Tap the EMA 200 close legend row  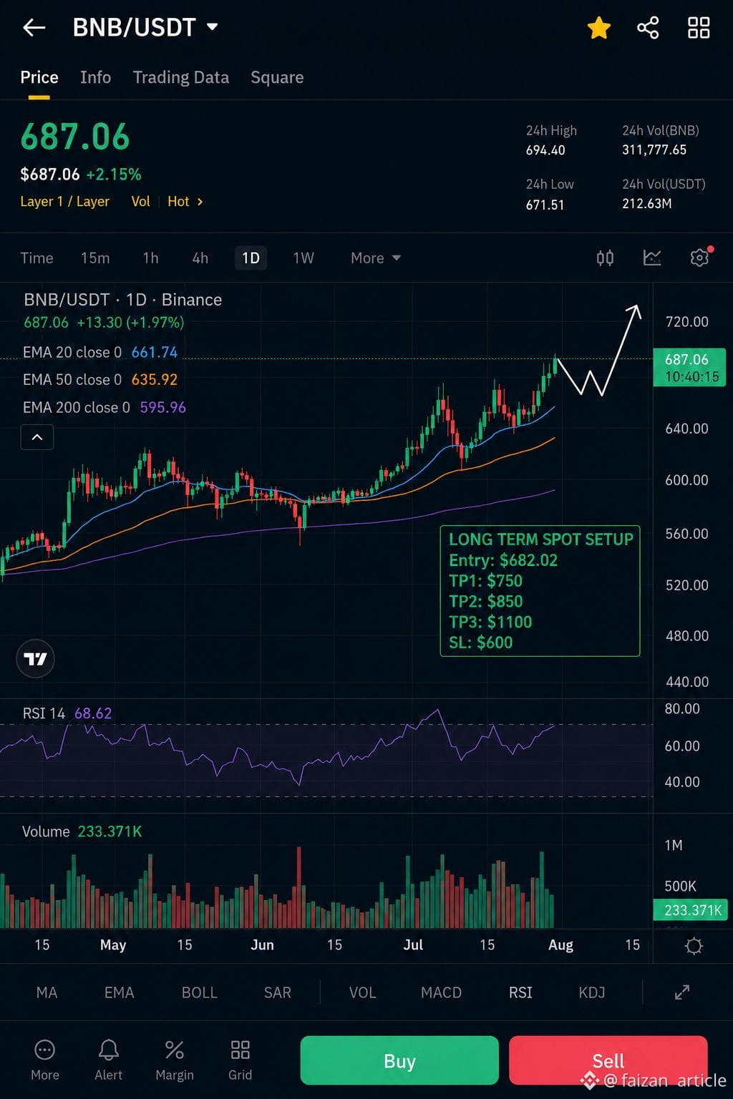105,407
